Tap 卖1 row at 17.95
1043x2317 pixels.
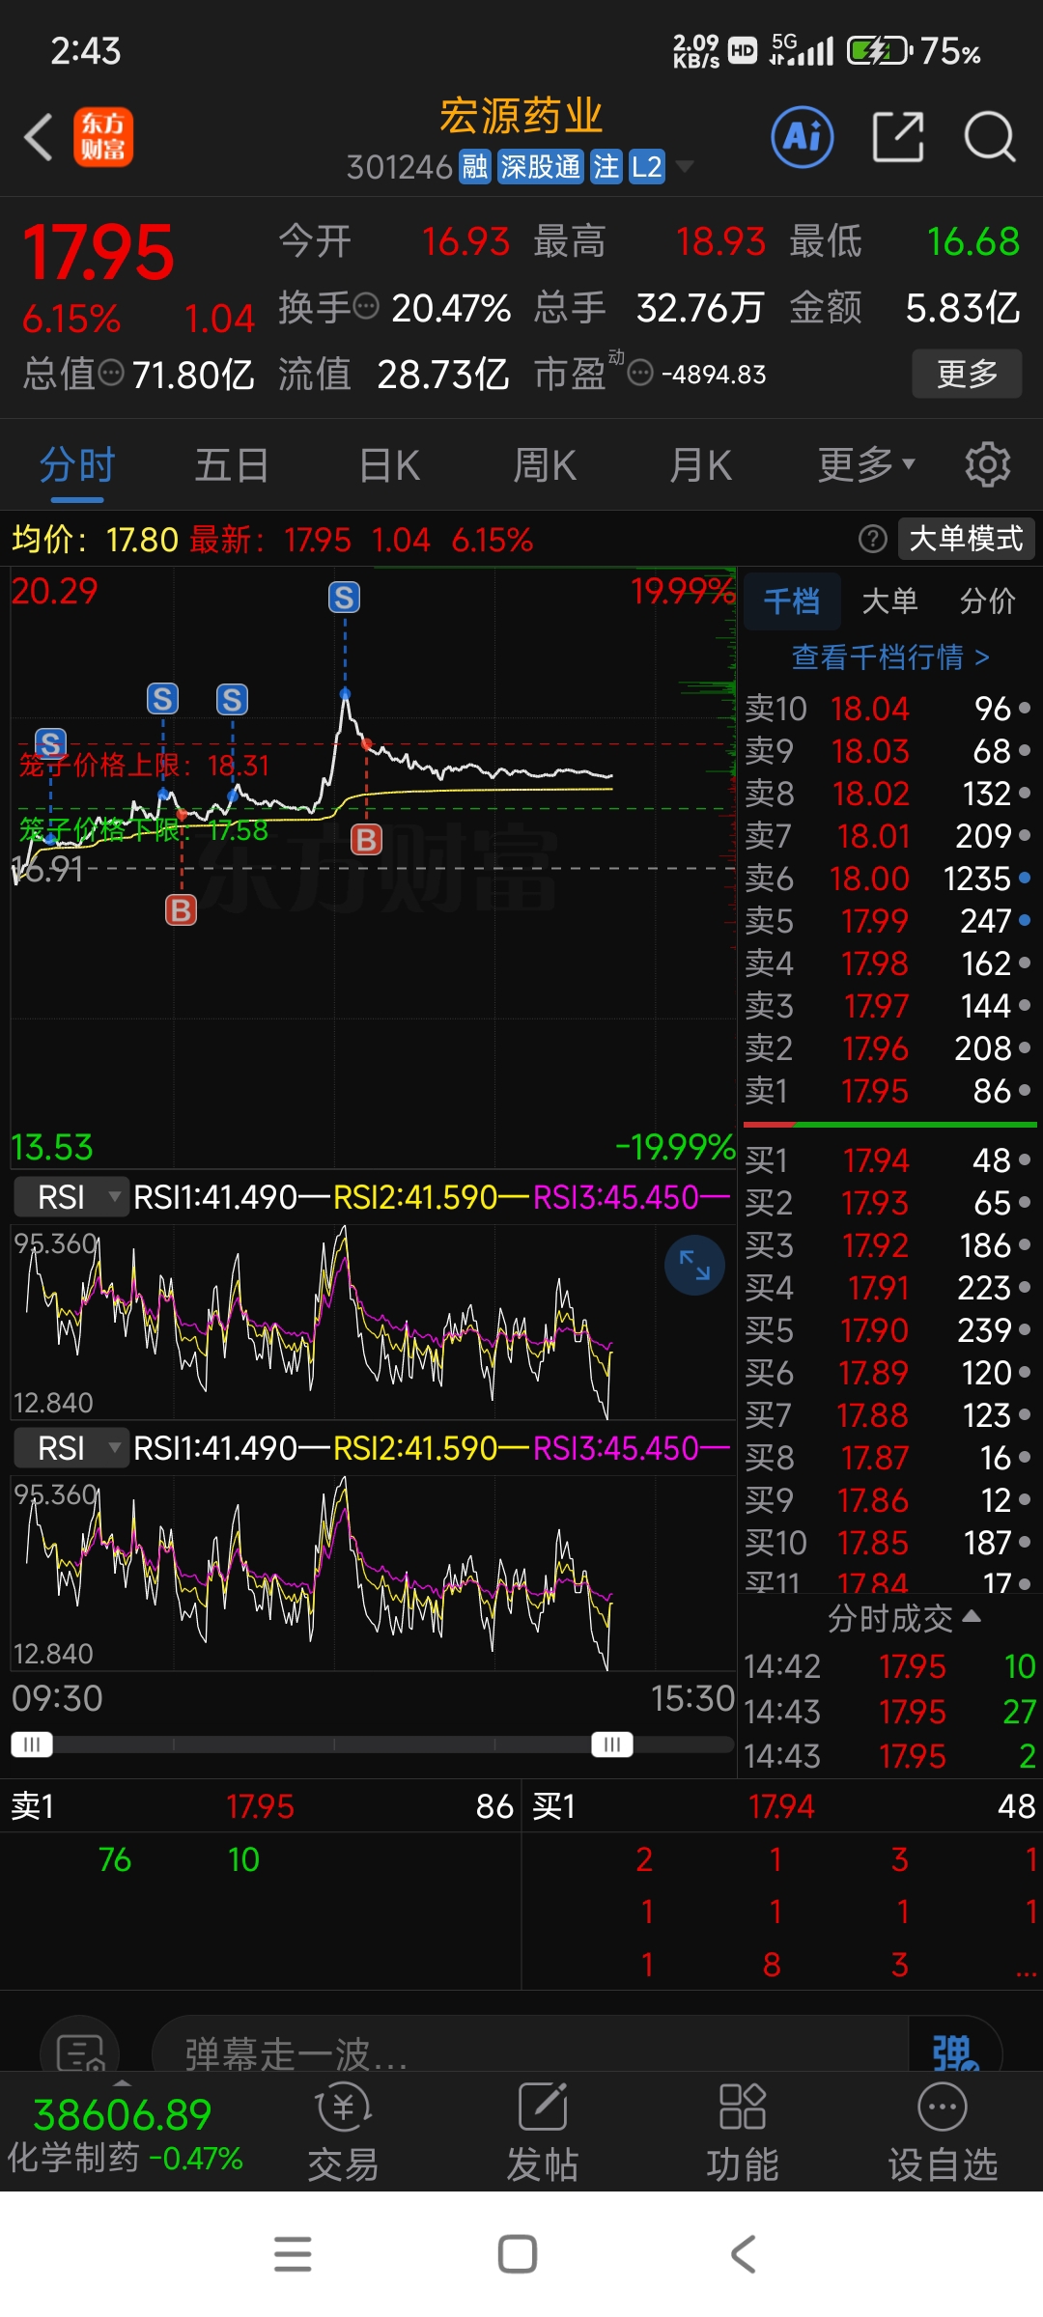888,1091
